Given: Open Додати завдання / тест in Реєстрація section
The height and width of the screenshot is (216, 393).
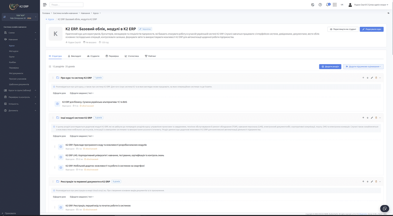Looking at the screenshot, I should pyautogui.click(x=82, y=197).
